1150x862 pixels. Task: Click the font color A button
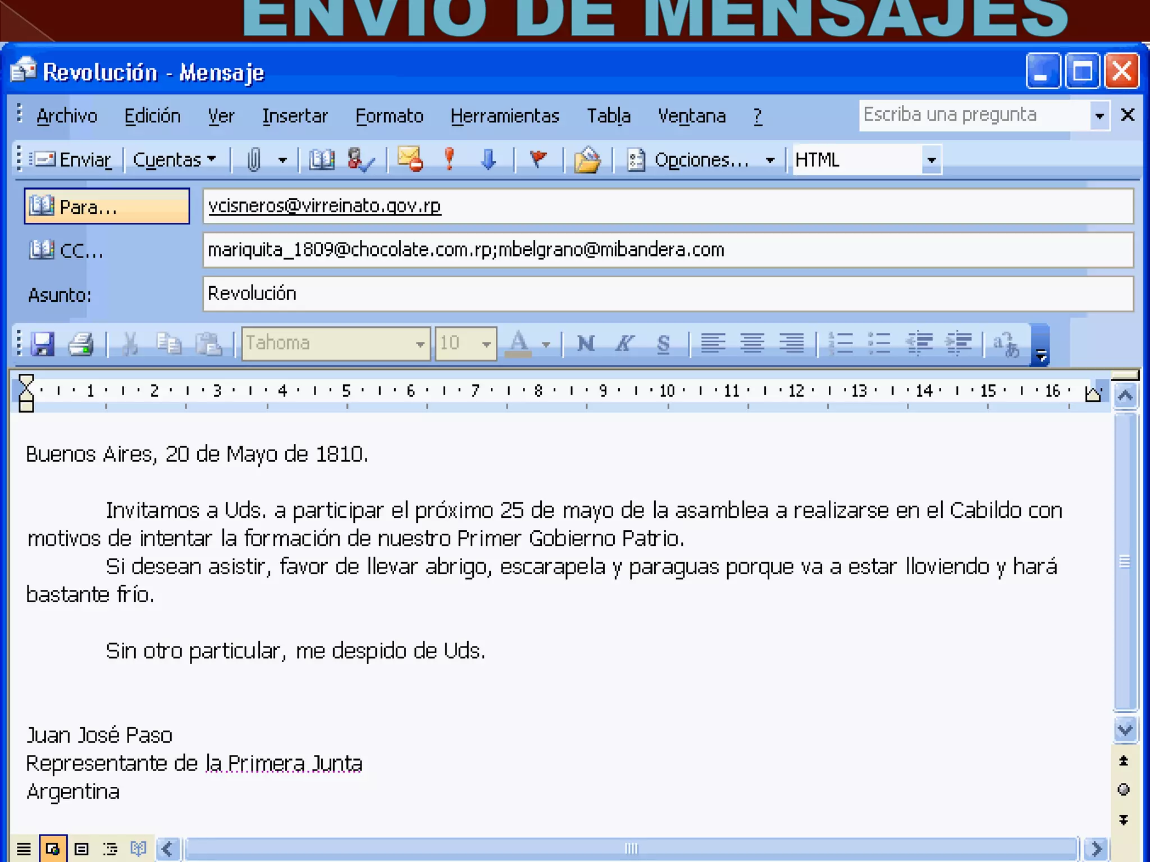518,343
